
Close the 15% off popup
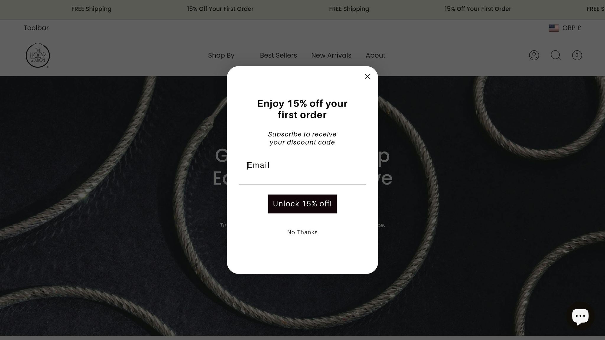tap(367, 76)
